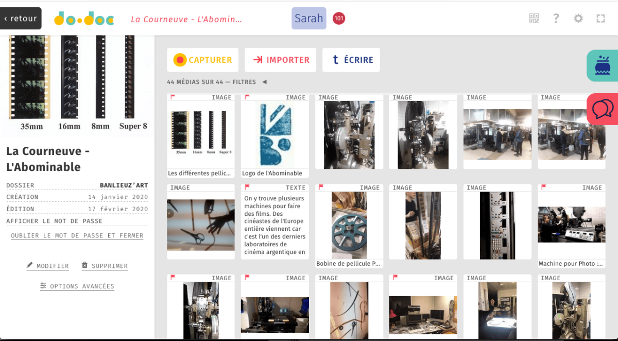Open the "Bobine de pellicule P…" thumbnail
This screenshot has width=618, height=341.
[x=349, y=226]
